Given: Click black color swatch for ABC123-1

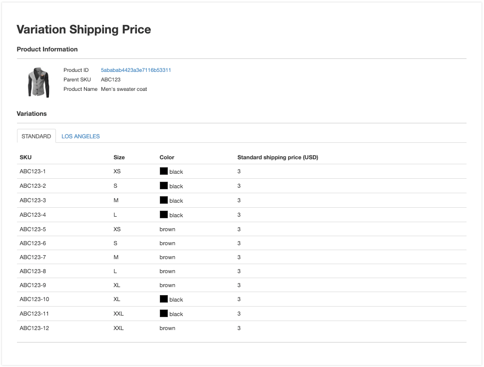Looking at the screenshot, I should click(x=163, y=171).
